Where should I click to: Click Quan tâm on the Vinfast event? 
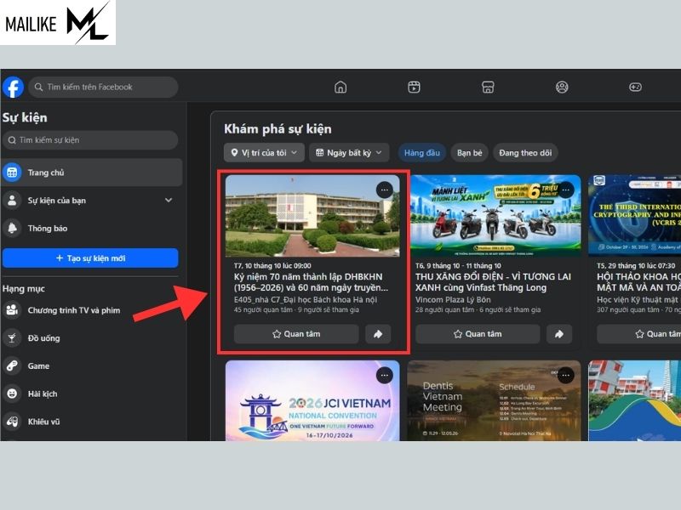(x=478, y=334)
